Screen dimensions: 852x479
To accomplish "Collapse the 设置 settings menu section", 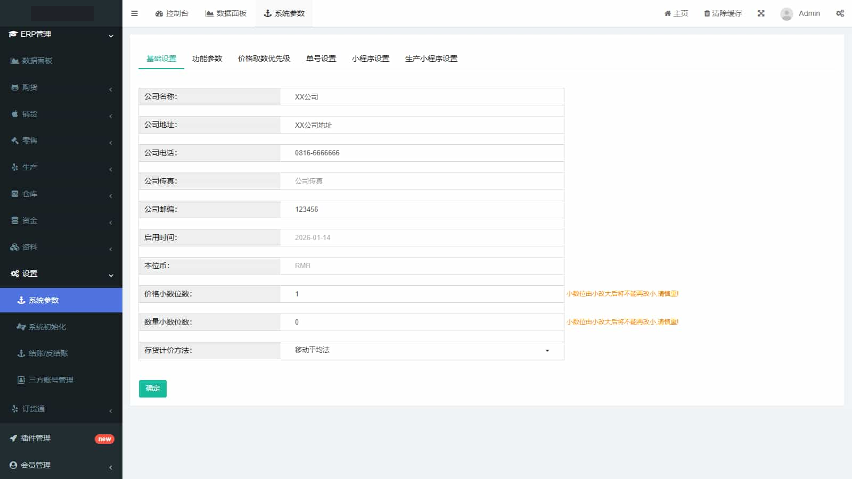I will coord(110,276).
